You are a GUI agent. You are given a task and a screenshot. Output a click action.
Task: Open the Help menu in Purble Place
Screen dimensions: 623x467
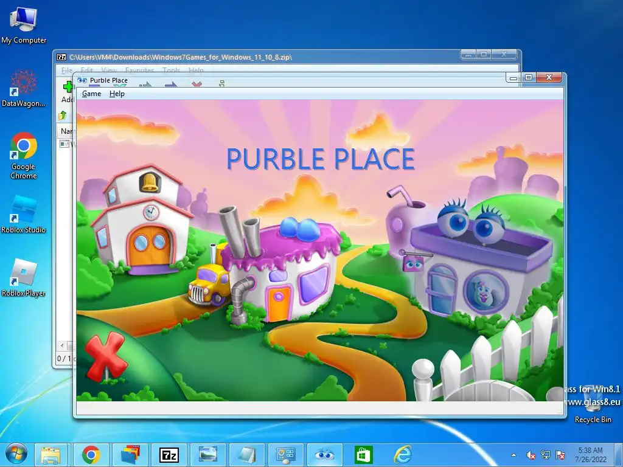coord(117,94)
